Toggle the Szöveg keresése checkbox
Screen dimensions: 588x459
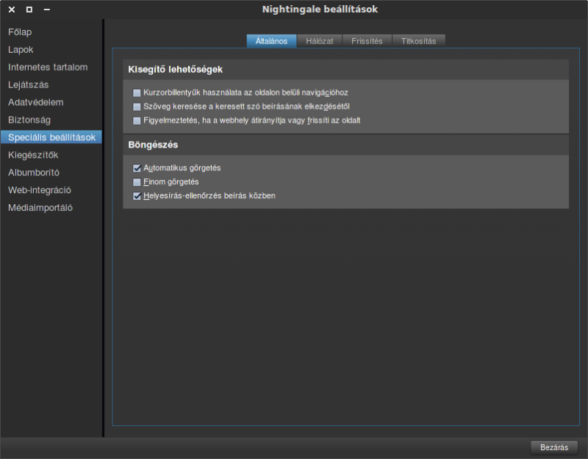pos(137,106)
